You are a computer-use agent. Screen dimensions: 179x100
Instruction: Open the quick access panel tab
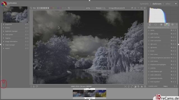[150, 24]
